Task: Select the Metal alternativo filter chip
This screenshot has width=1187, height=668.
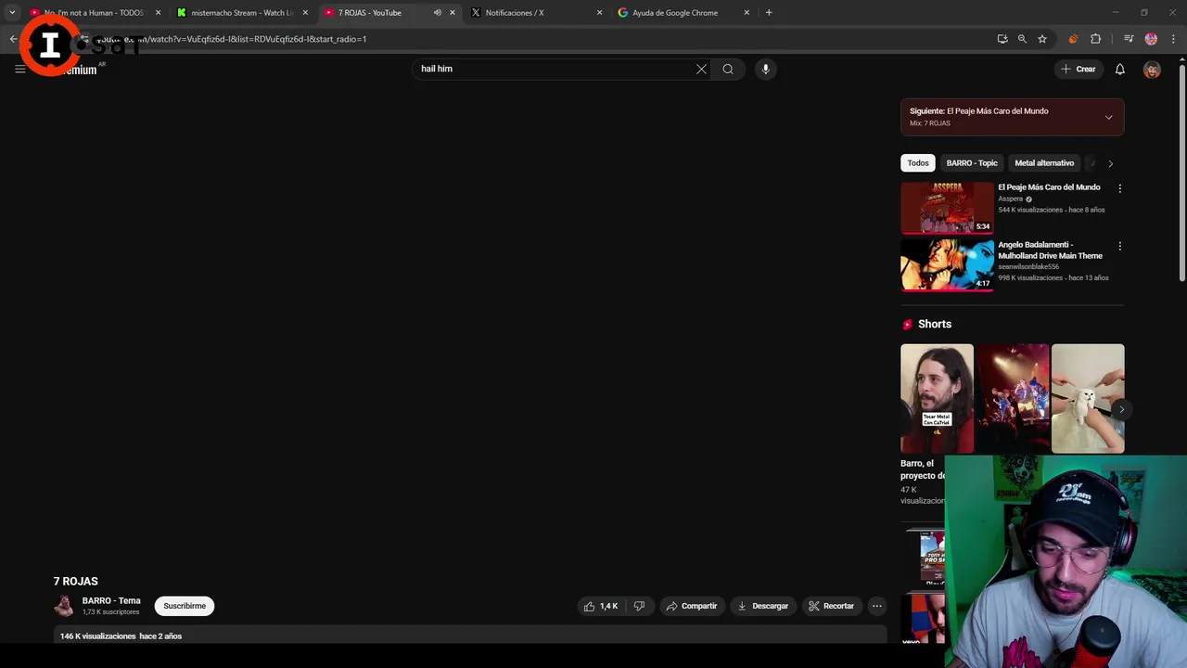Action: pyautogui.click(x=1044, y=163)
